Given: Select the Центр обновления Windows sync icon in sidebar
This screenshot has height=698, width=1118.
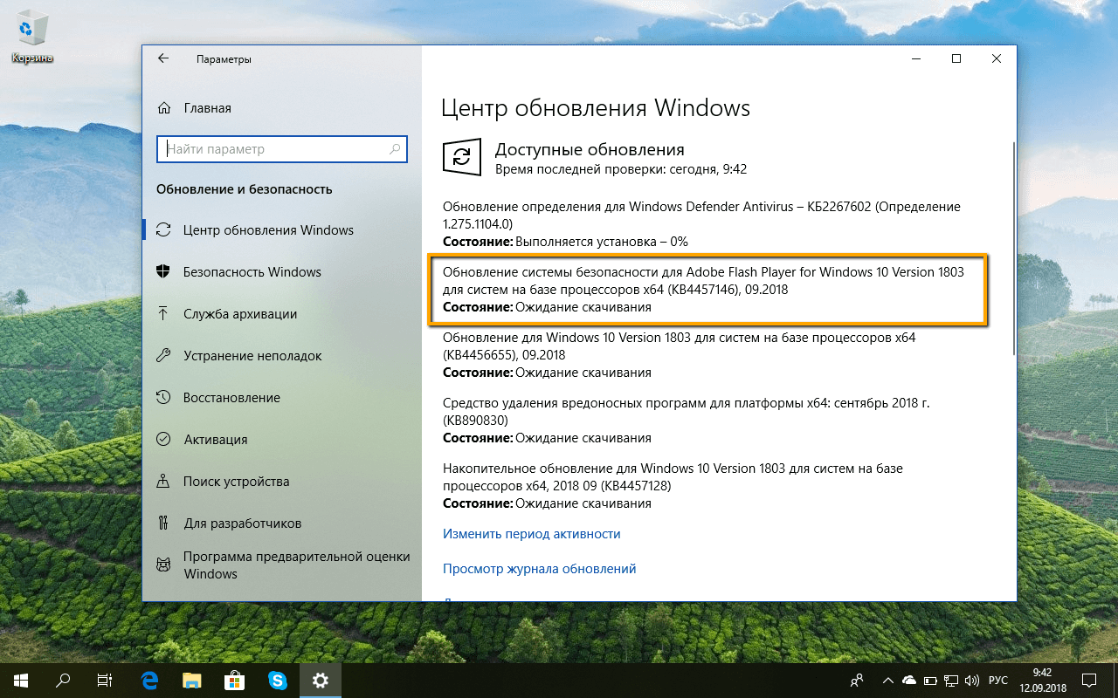Looking at the screenshot, I should pos(163,230).
